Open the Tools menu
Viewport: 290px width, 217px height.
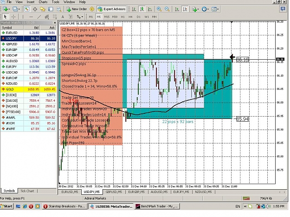coord(56,2)
